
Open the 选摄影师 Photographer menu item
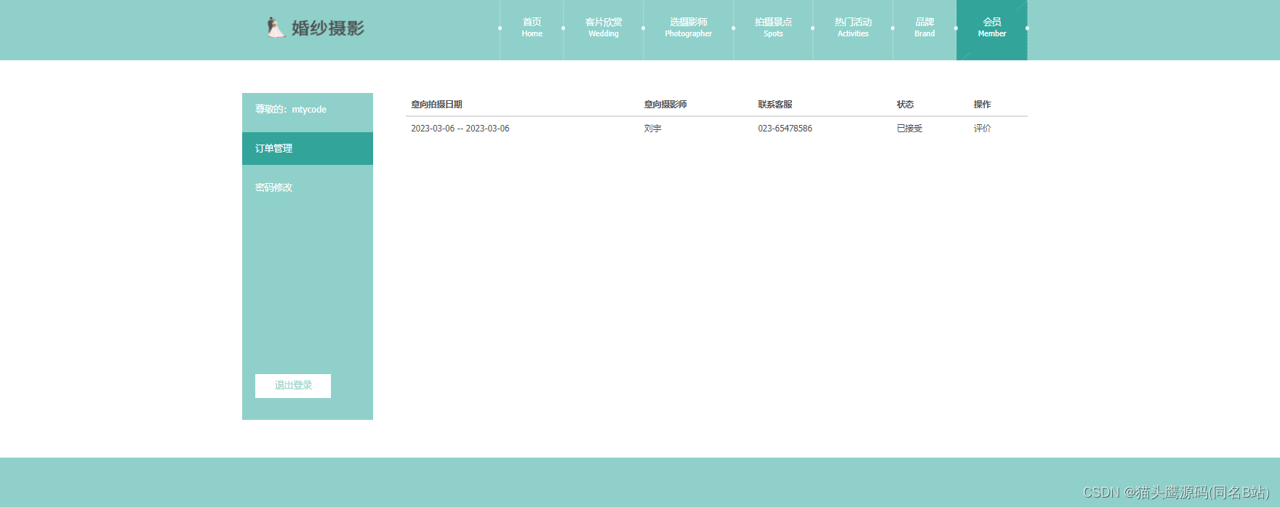coord(688,28)
